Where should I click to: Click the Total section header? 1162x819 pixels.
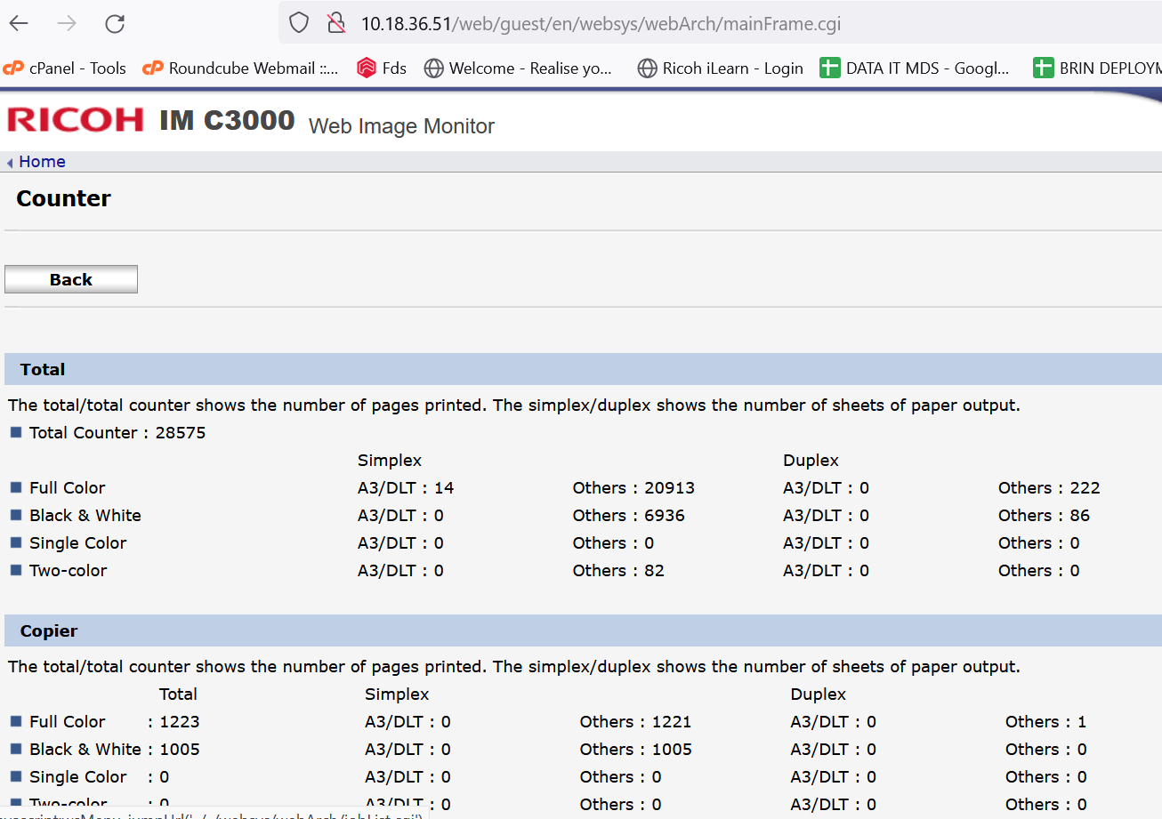583,369
